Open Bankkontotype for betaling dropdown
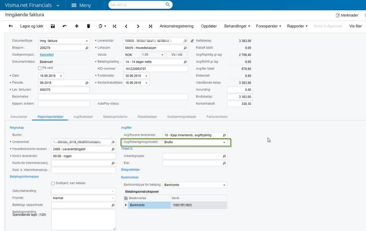The width and height of the screenshot is (366, 231). (224, 185)
